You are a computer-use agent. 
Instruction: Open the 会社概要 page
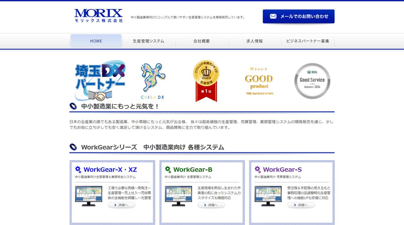click(201, 41)
